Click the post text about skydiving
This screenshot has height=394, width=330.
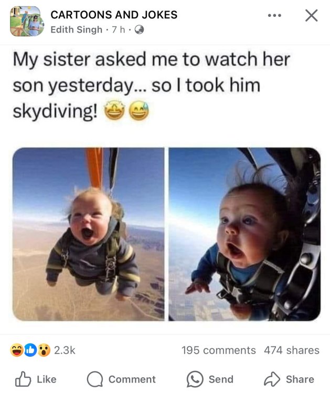pyautogui.click(x=151, y=85)
